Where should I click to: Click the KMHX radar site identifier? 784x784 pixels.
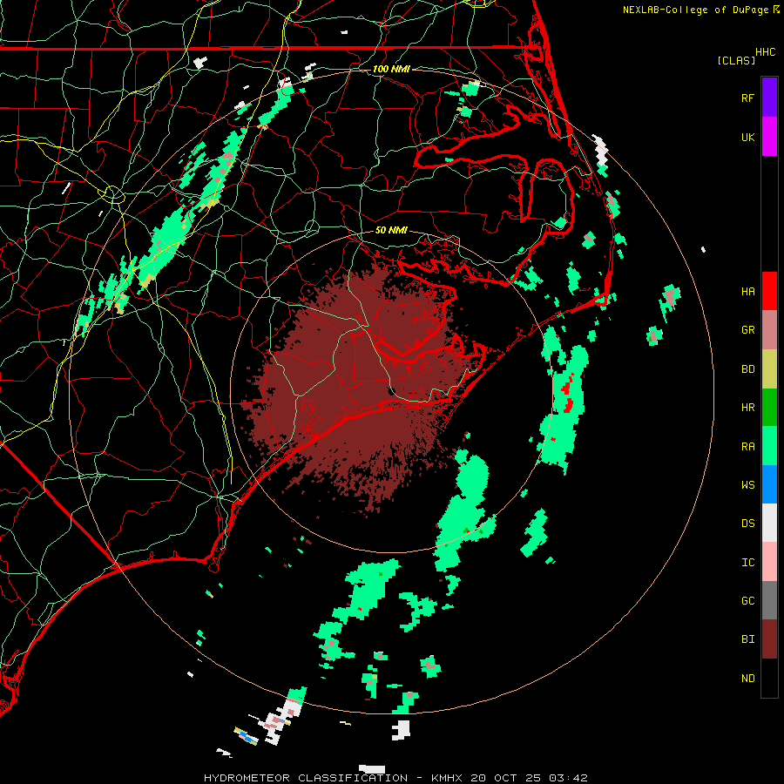pos(447,778)
